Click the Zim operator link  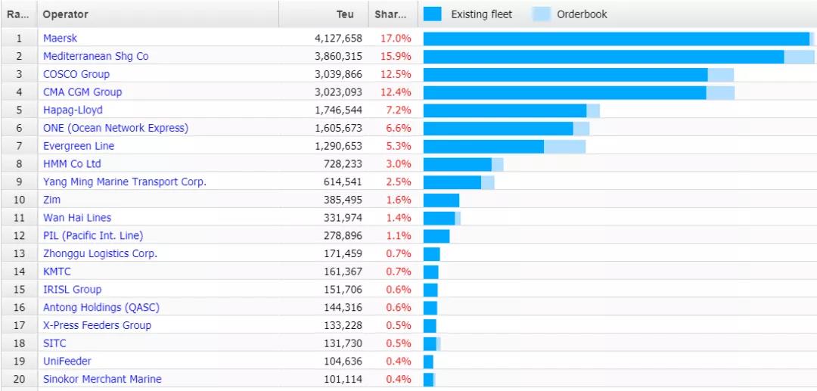(52, 200)
